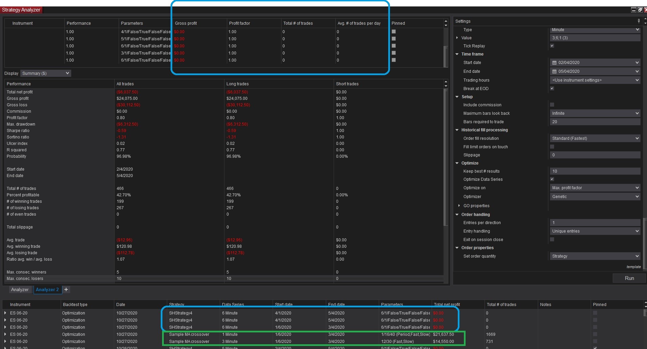Image resolution: width=647 pixels, height=349 pixels.
Task: Open the Optimize on Max. profit factor dropdown
Action: tap(595, 188)
